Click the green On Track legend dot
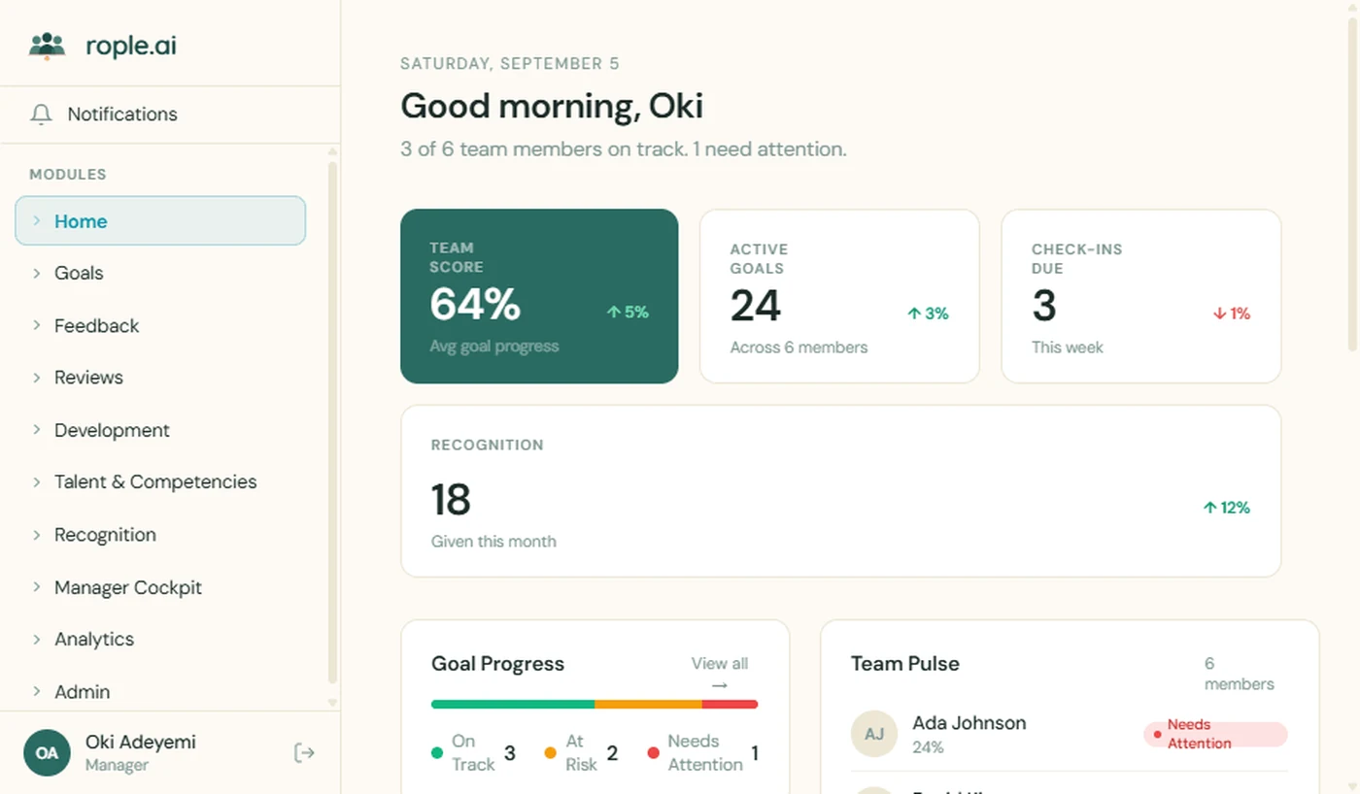 pos(437,752)
